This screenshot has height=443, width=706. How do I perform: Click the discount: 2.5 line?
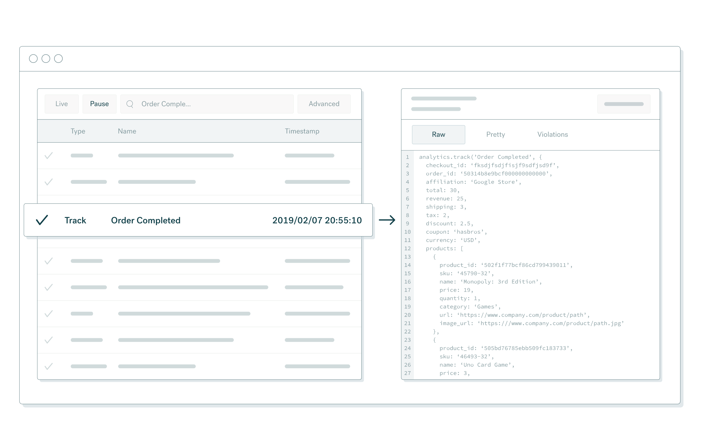pos(449,224)
